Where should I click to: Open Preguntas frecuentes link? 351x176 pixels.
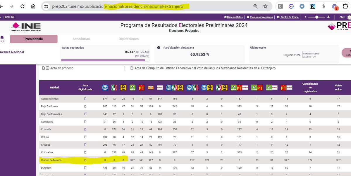tap(260, 17)
